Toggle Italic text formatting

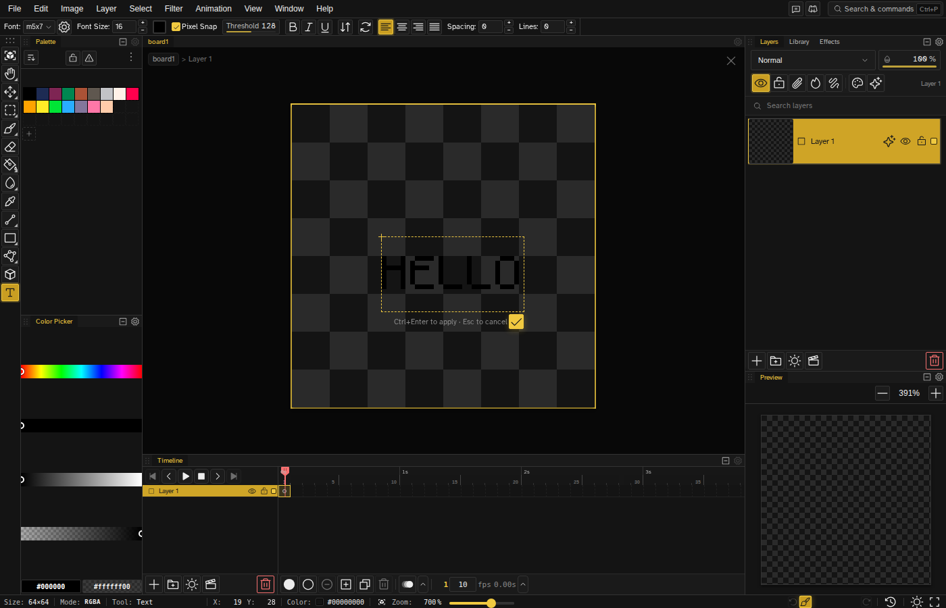click(x=309, y=27)
